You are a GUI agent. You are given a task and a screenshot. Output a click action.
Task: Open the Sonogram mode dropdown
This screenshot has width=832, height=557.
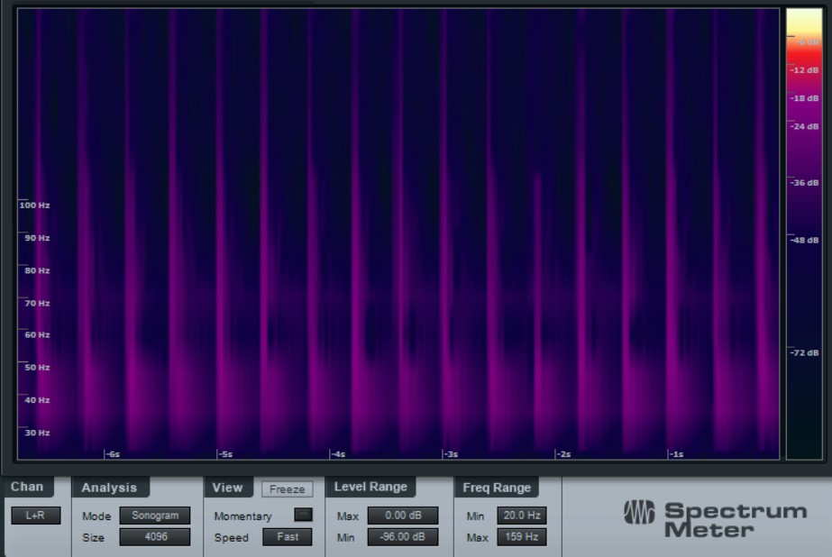[x=155, y=516]
